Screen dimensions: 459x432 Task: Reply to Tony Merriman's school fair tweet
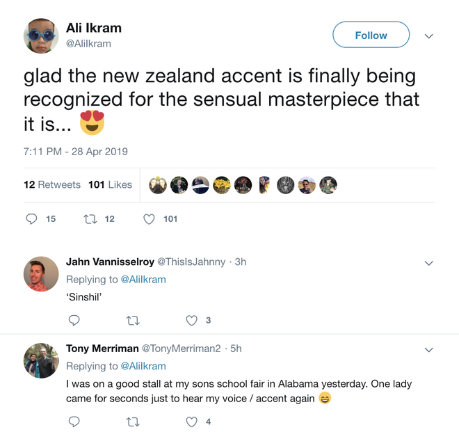coord(74,422)
